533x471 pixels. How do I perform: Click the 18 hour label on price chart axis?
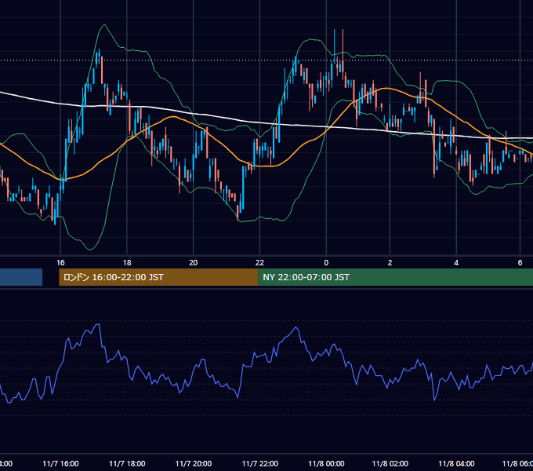127,263
